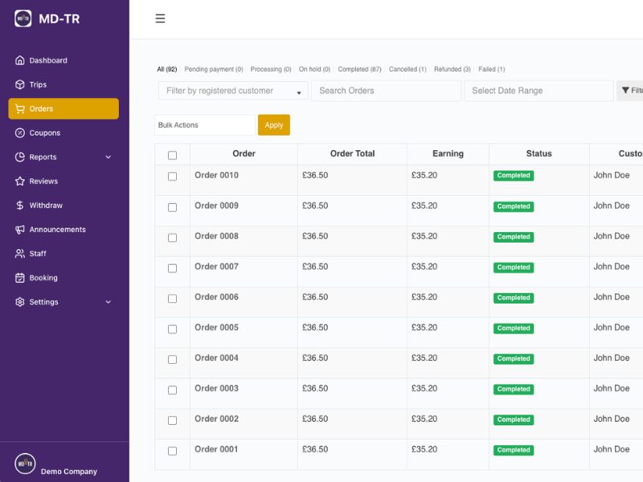
Task: Filter by Failed (1)
Action: pyautogui.click(x=492, y=69)
